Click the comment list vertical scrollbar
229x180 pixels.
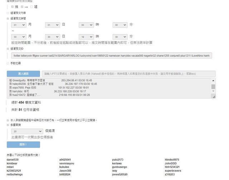pyautogui.click(x=213, y=87)
